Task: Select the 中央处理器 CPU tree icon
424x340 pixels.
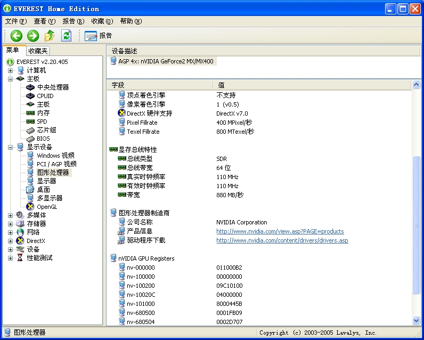Action: click(x=30, y=87)
